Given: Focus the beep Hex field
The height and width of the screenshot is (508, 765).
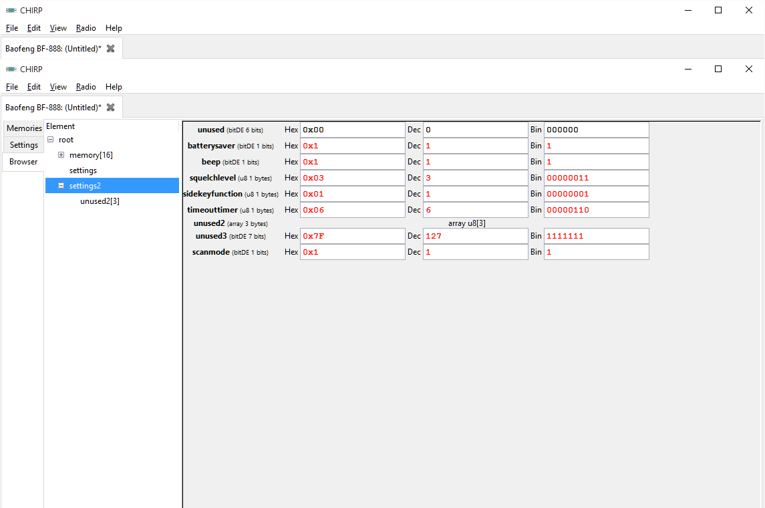Looking at the screenshot, I should (x=352, y=162).
